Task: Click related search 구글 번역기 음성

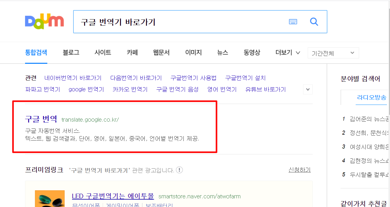Action: (x=178, y=89)
